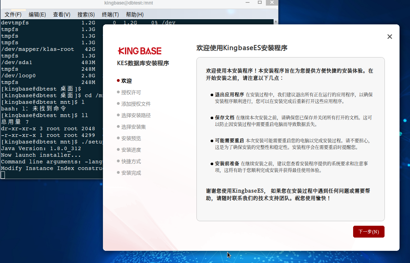Click the terminal title kingbase@dbtest:/mnt
Image resolution: width=410 pixels, height=263 pixels.
coord(128,3)
